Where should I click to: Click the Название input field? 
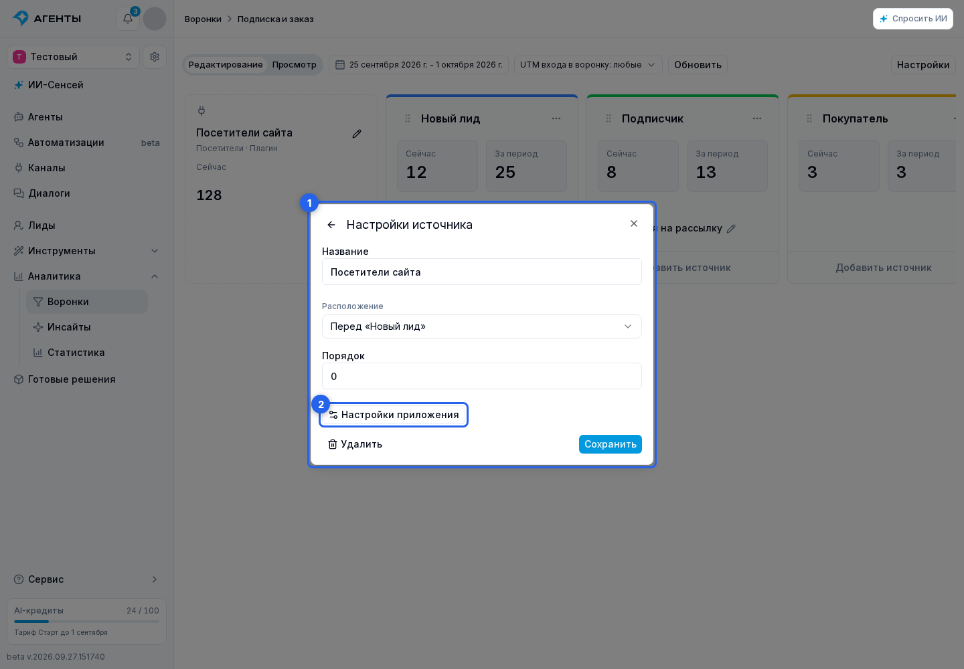pyautogui.click(x=482, y=272)
